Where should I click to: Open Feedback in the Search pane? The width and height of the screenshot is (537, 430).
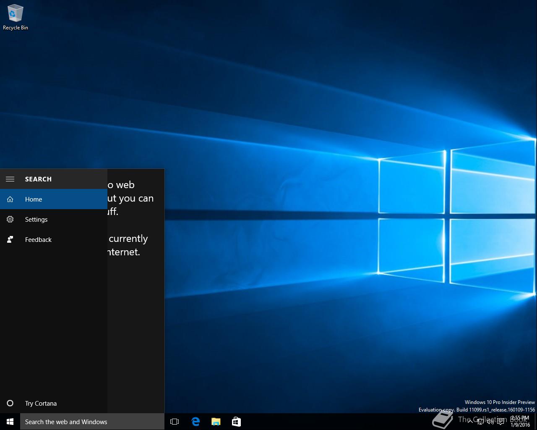pyautogui.click(x=54, y=239)
